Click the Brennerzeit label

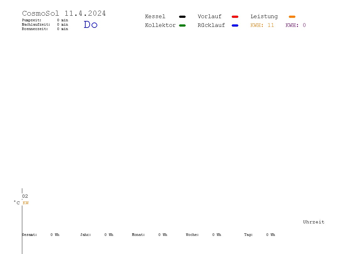point(35,29)
